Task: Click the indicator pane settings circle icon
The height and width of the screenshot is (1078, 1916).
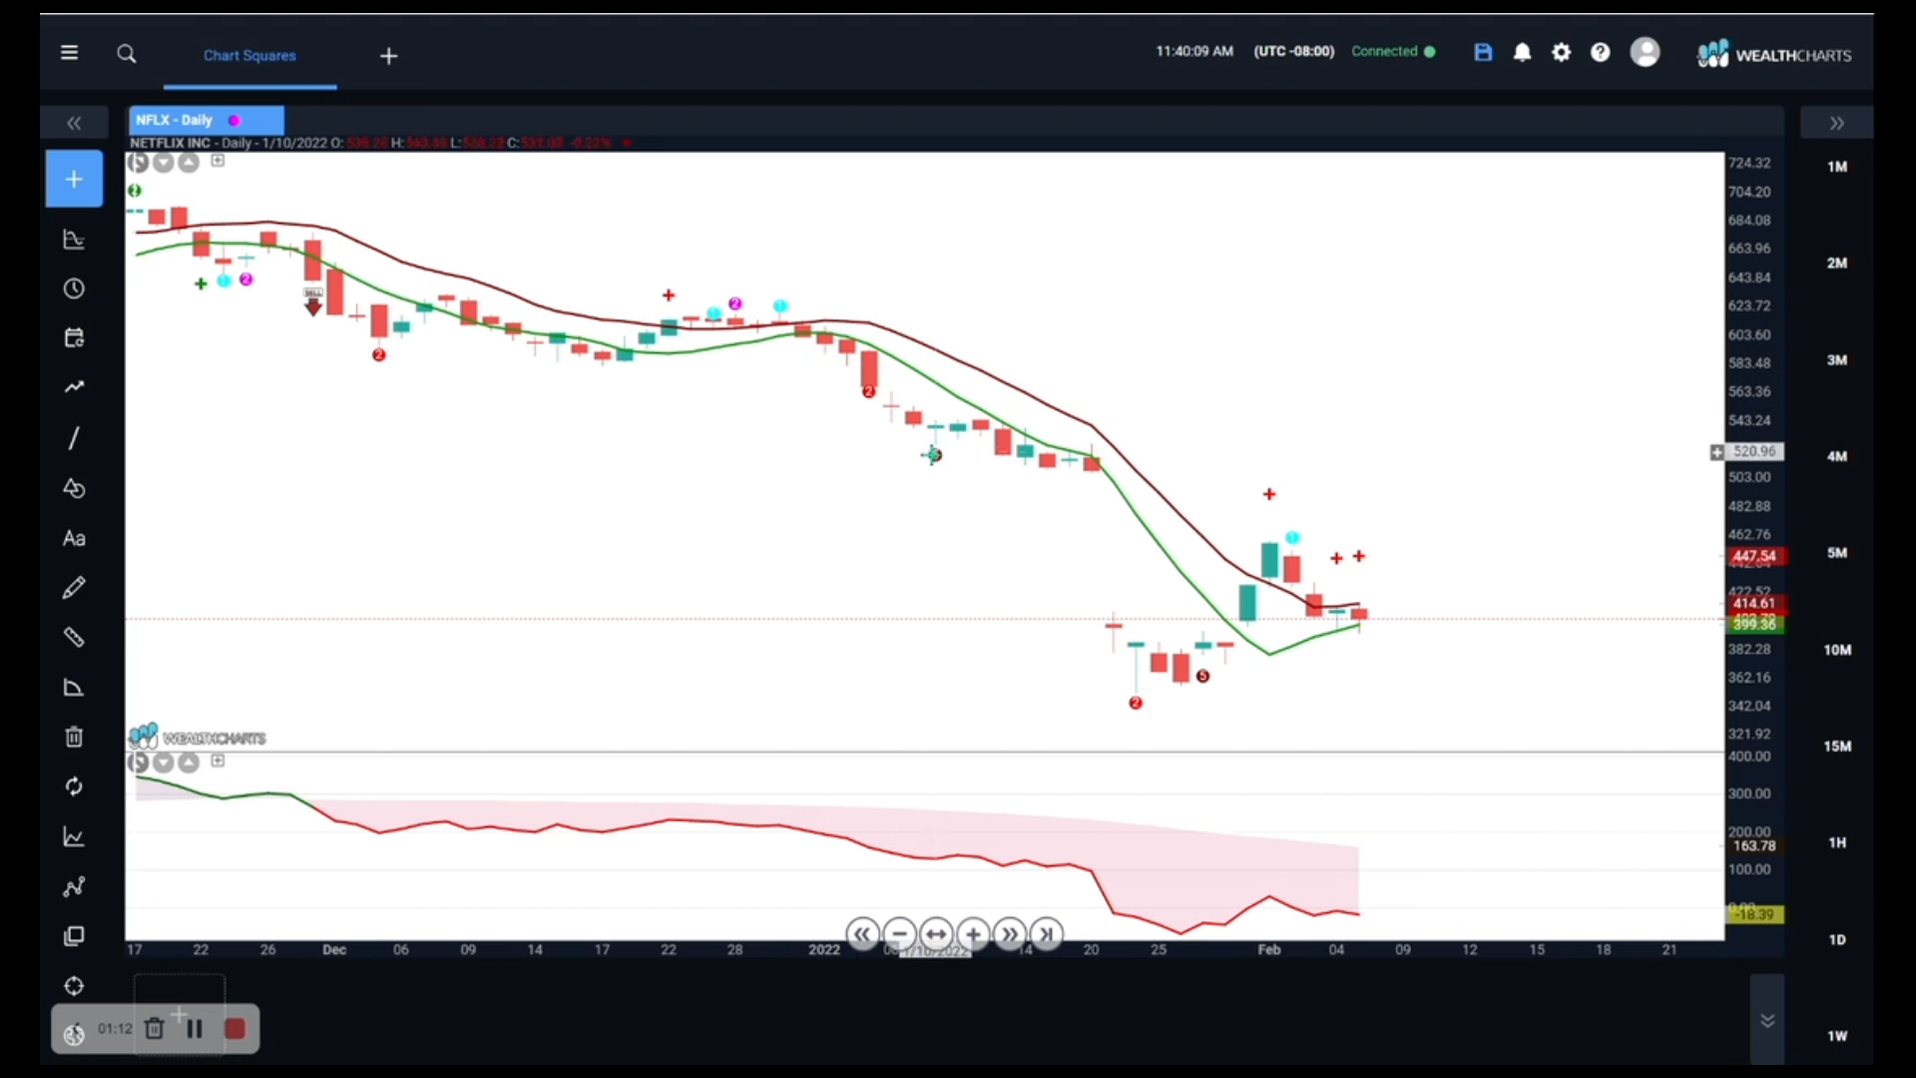Action: coord(138,764)
